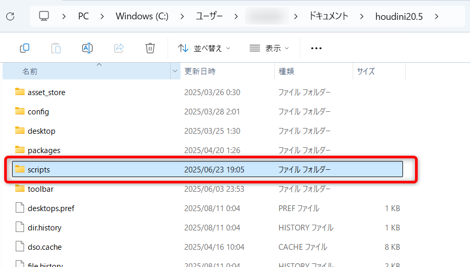
Task: Click the desktops.pref file icon
Action: click(x=20, y=208)
